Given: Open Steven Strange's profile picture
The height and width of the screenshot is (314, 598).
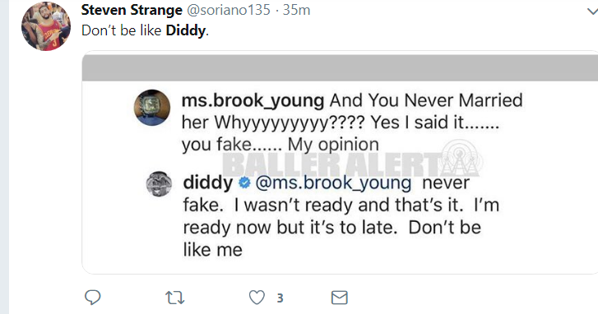Looking at the screenshot, I should pos(46,26).
